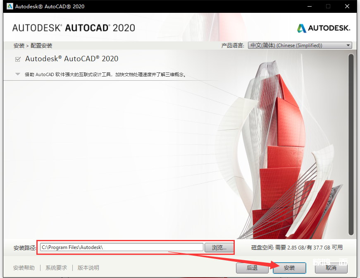Click the installation path text field
This screenshot has height=278, width=360.
tap(122, 247)
